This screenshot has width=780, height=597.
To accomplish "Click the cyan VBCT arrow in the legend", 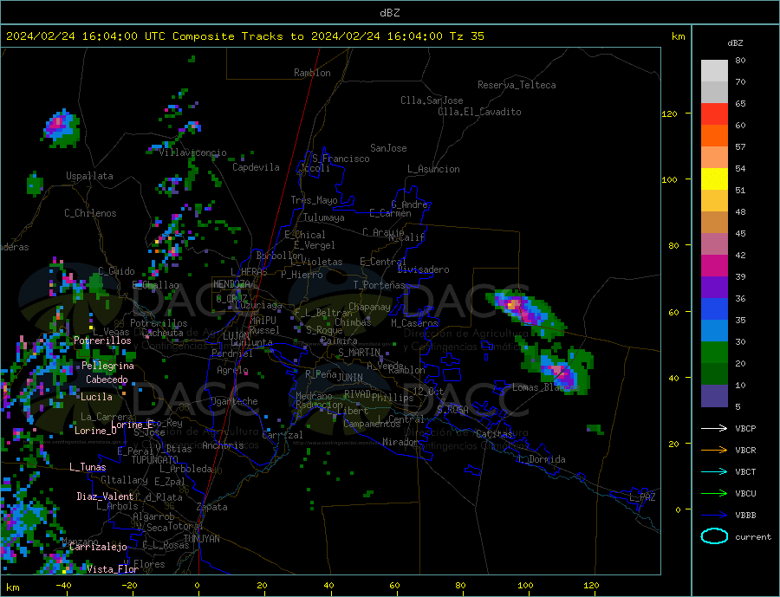I will point(714,471).
